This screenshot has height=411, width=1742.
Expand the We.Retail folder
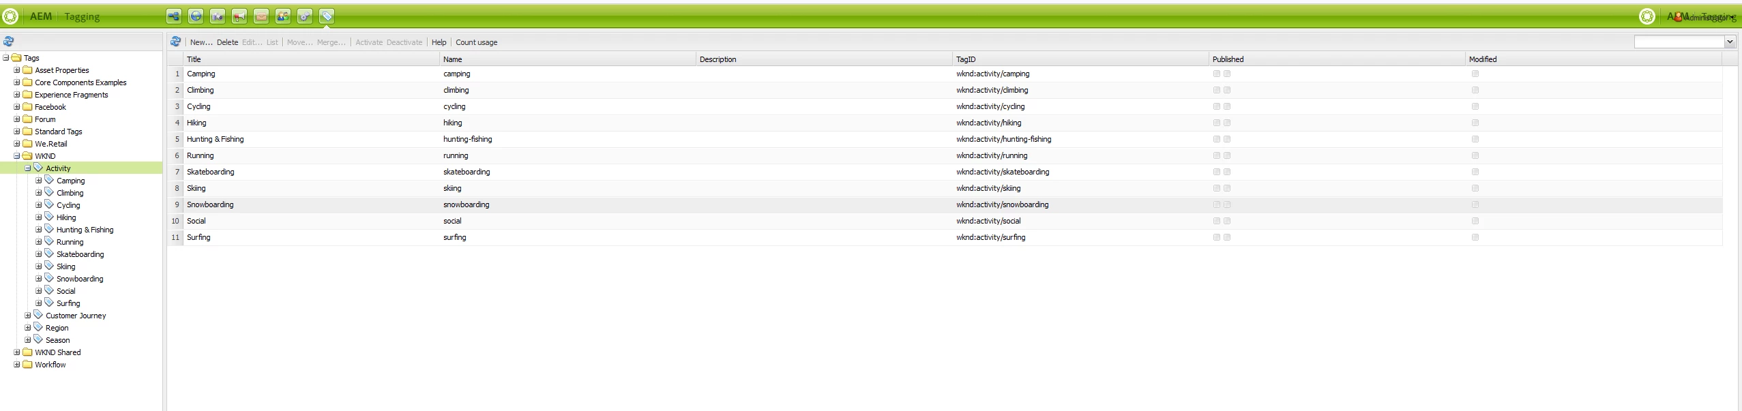click(17, 143)
